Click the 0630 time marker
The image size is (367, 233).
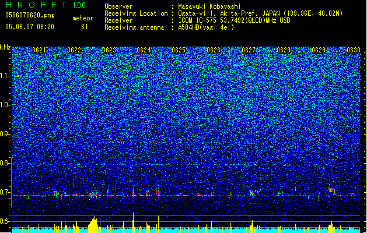354,50
